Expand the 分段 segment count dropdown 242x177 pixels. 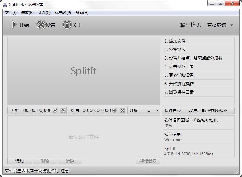click(157, 110)
